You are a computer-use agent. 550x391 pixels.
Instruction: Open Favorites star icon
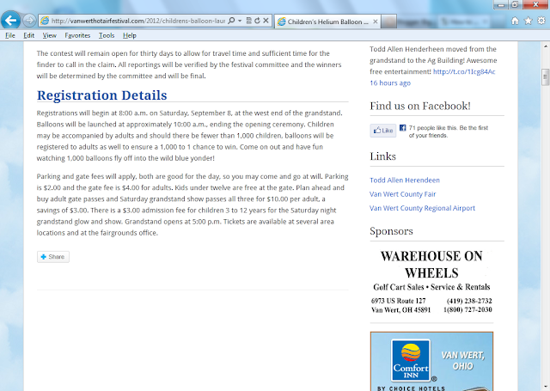pos(528,21)
